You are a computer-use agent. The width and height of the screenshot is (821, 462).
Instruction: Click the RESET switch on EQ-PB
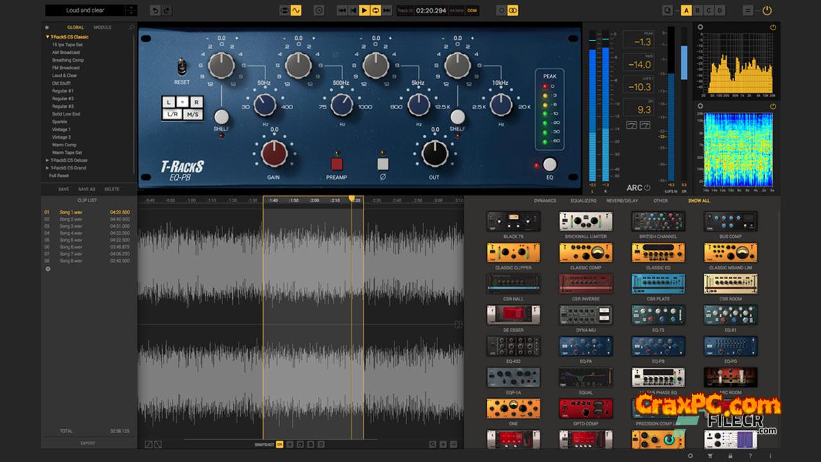coord(182,66)
